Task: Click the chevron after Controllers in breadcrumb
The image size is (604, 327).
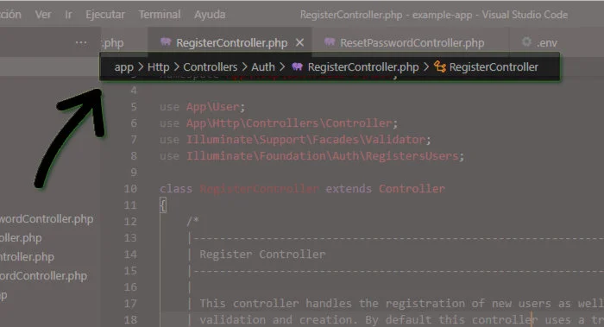Action: tap(244, 67)
